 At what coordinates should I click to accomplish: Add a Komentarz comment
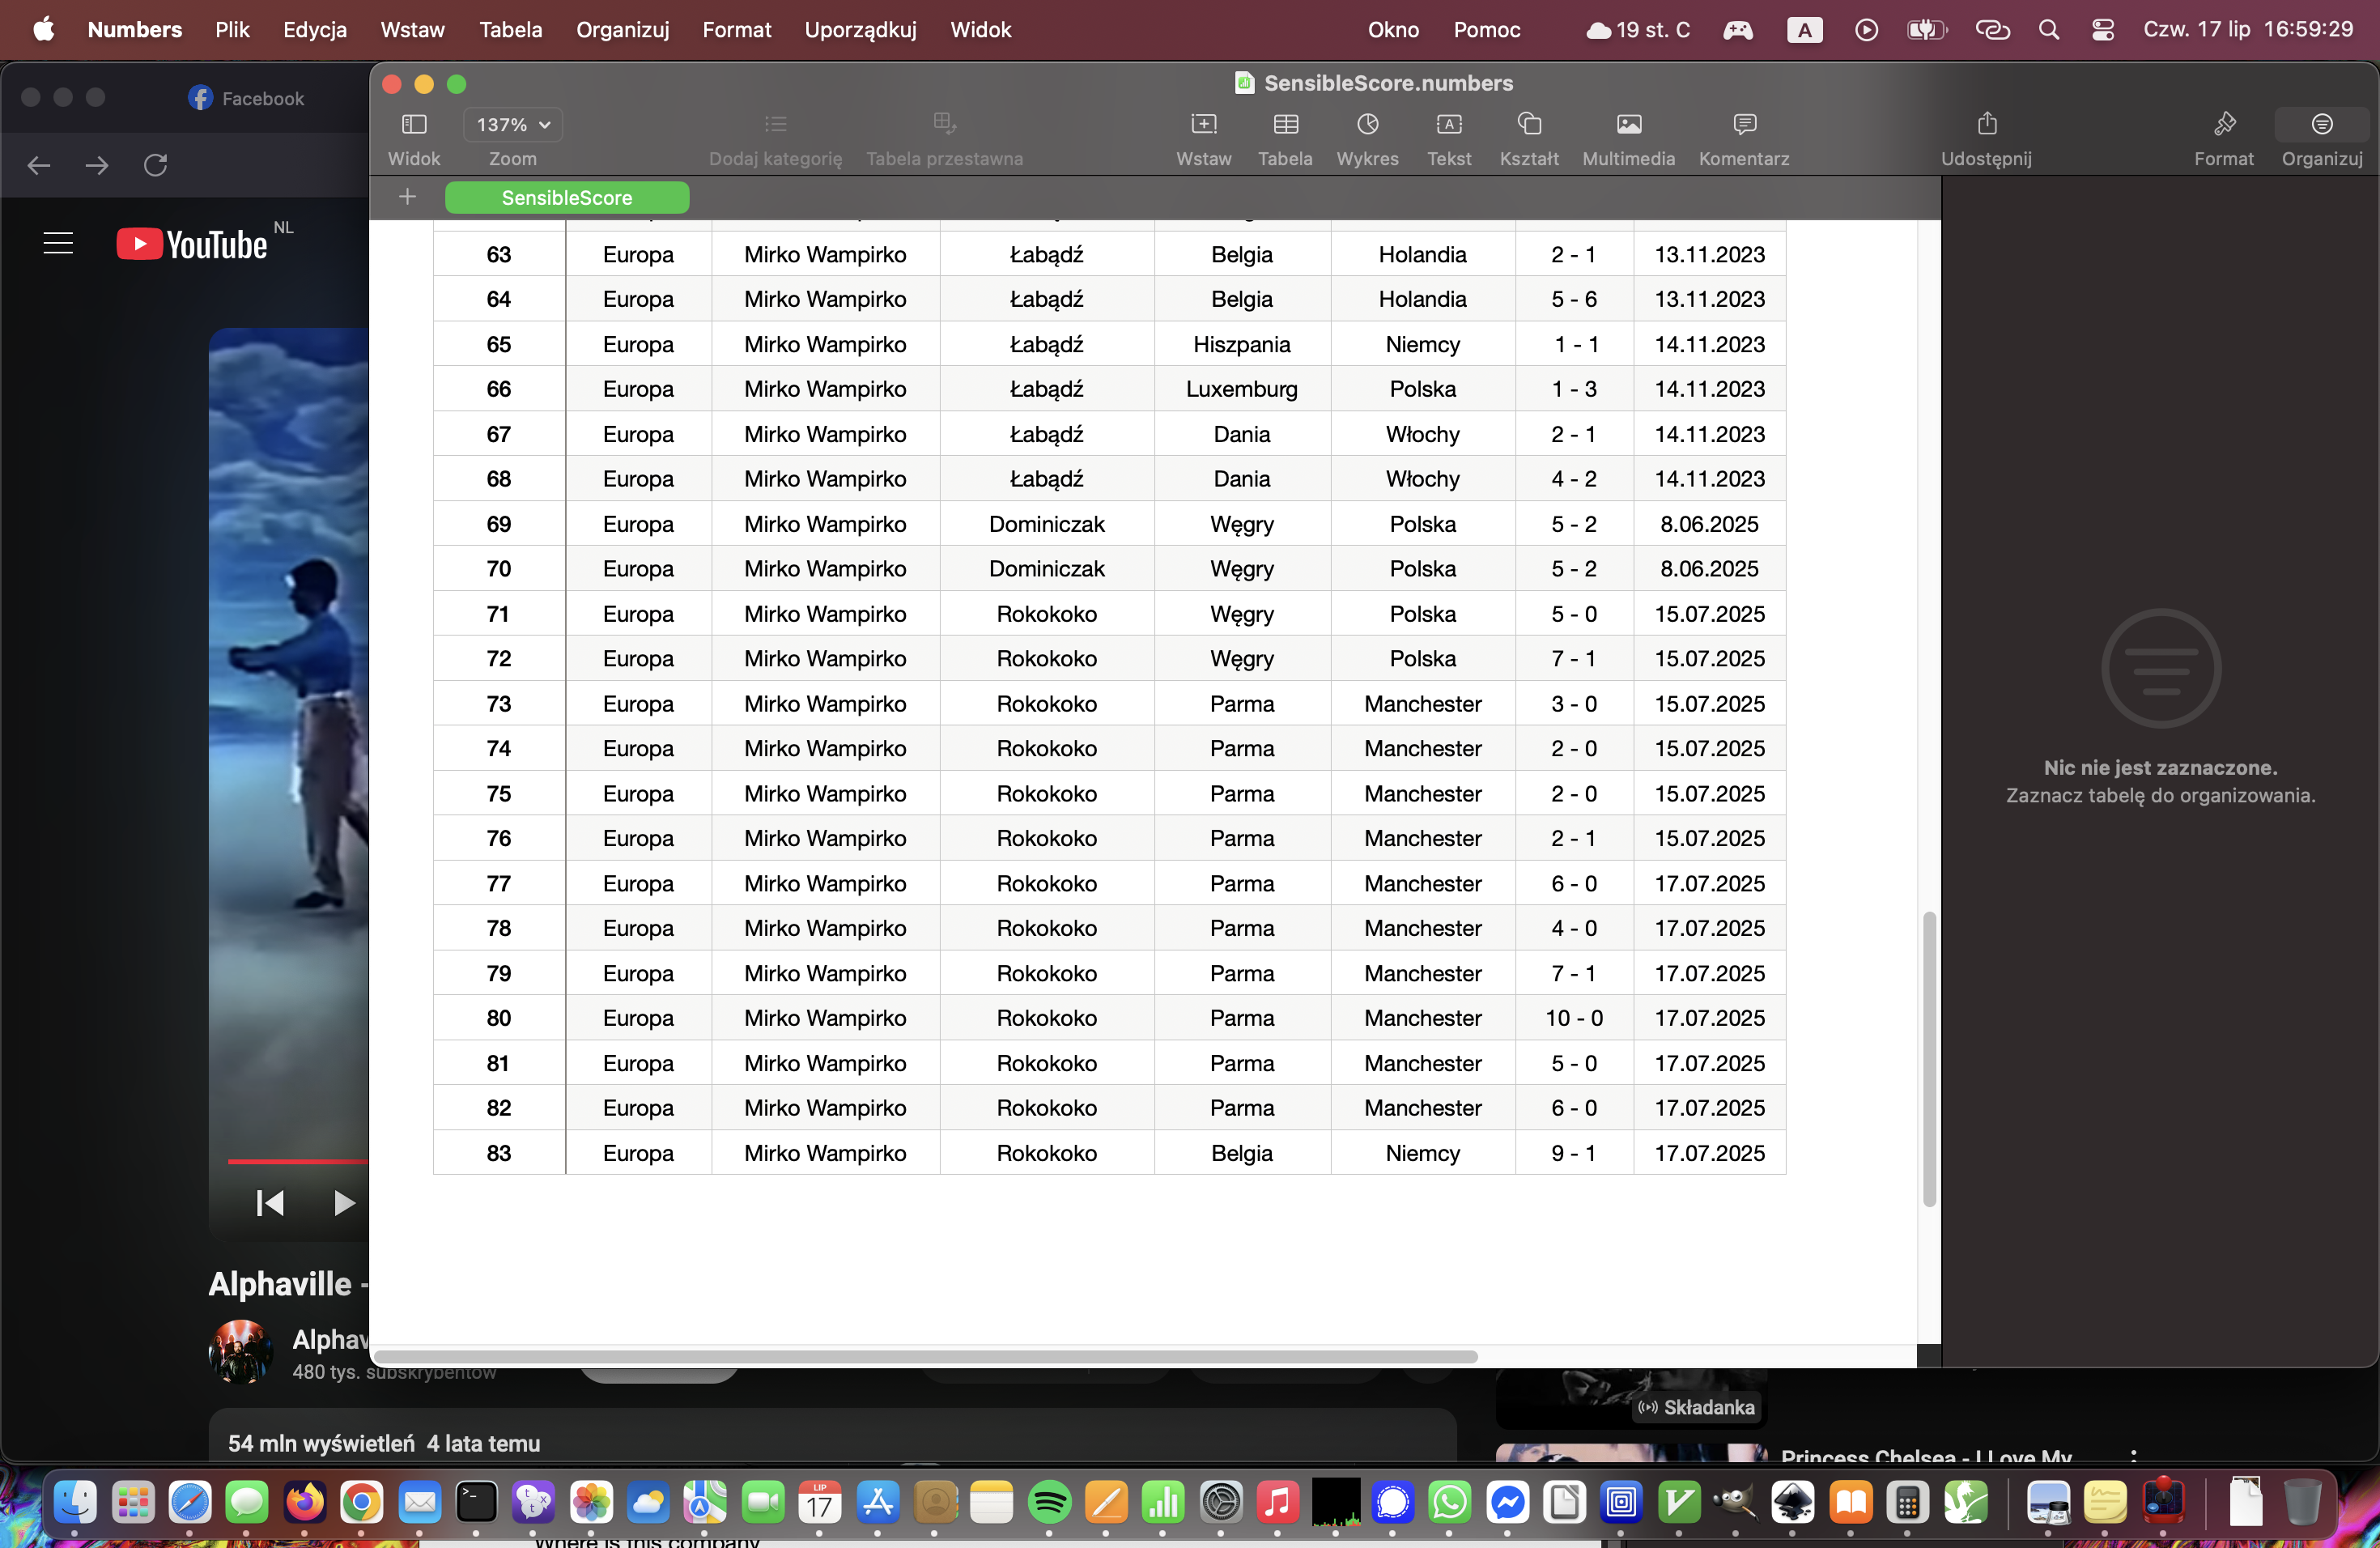1744,125
